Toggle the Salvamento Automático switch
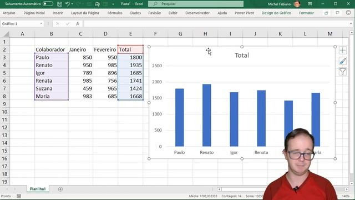Image resolution: width=355 pixels, height=200 pixels. point(48,4)
